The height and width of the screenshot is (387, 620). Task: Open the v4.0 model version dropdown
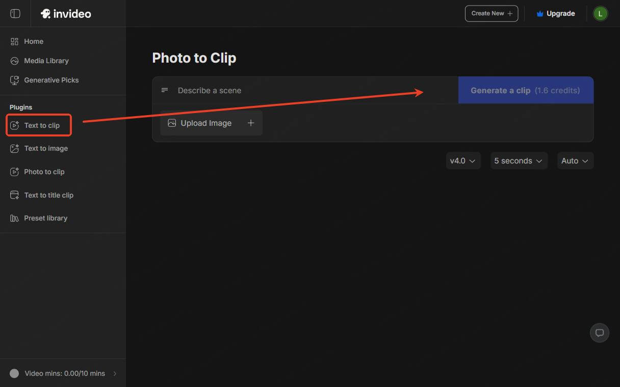tap(463, 160)
